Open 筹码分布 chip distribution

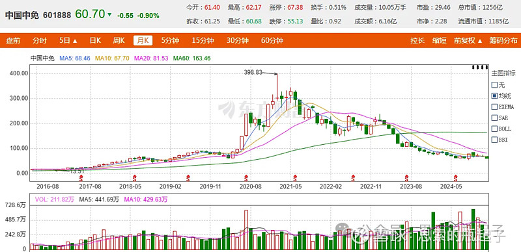coord(503,41)
